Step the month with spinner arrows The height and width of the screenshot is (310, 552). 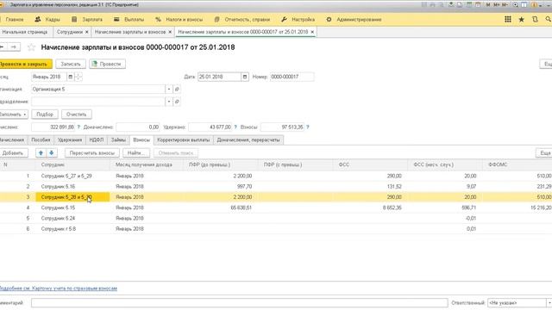point(78,77)
